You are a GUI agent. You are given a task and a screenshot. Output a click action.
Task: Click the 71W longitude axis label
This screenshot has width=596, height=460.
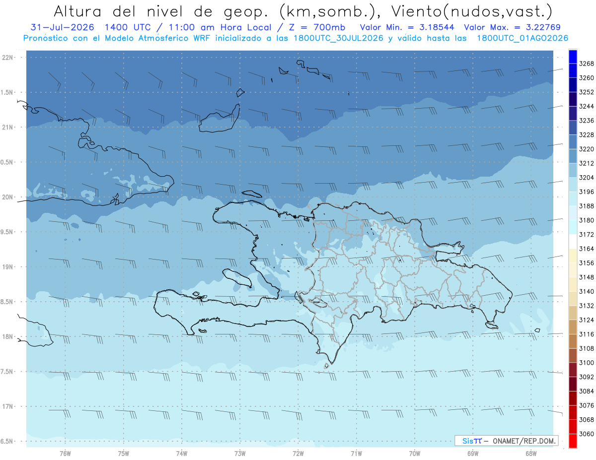(356, 454)
